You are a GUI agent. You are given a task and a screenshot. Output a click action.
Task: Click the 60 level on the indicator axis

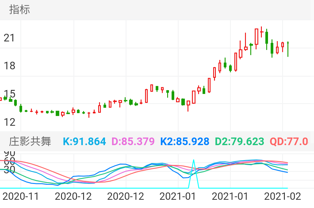[x=9, y=162]
